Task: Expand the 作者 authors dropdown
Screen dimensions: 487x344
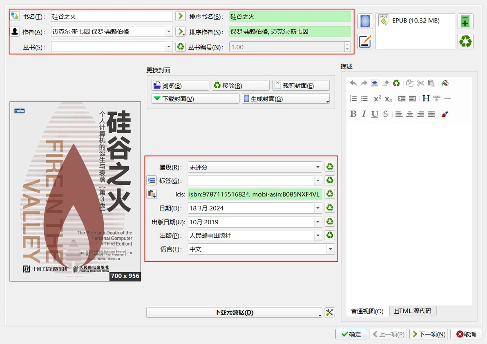Action: tap(168, 32)
